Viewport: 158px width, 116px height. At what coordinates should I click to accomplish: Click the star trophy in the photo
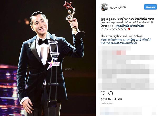tap(74, 20)
